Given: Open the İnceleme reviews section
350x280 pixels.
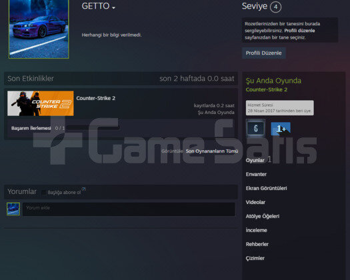Looking at the screenshot, I should [256, 230].
